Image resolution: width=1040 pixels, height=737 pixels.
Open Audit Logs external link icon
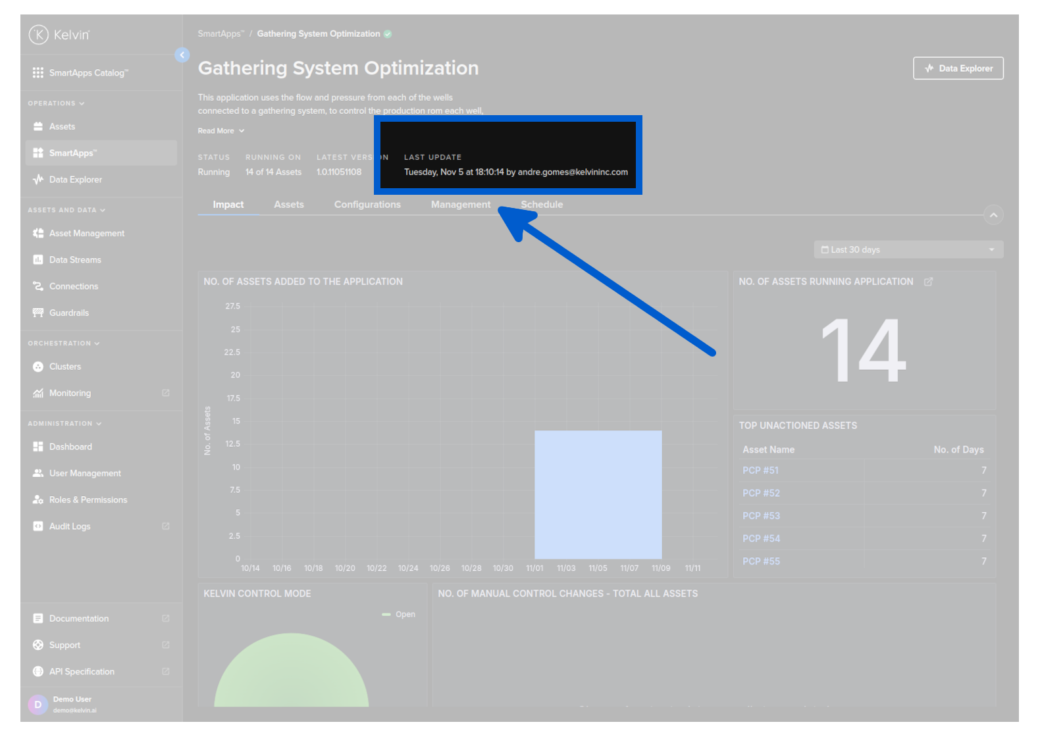[x=166, y=526]
